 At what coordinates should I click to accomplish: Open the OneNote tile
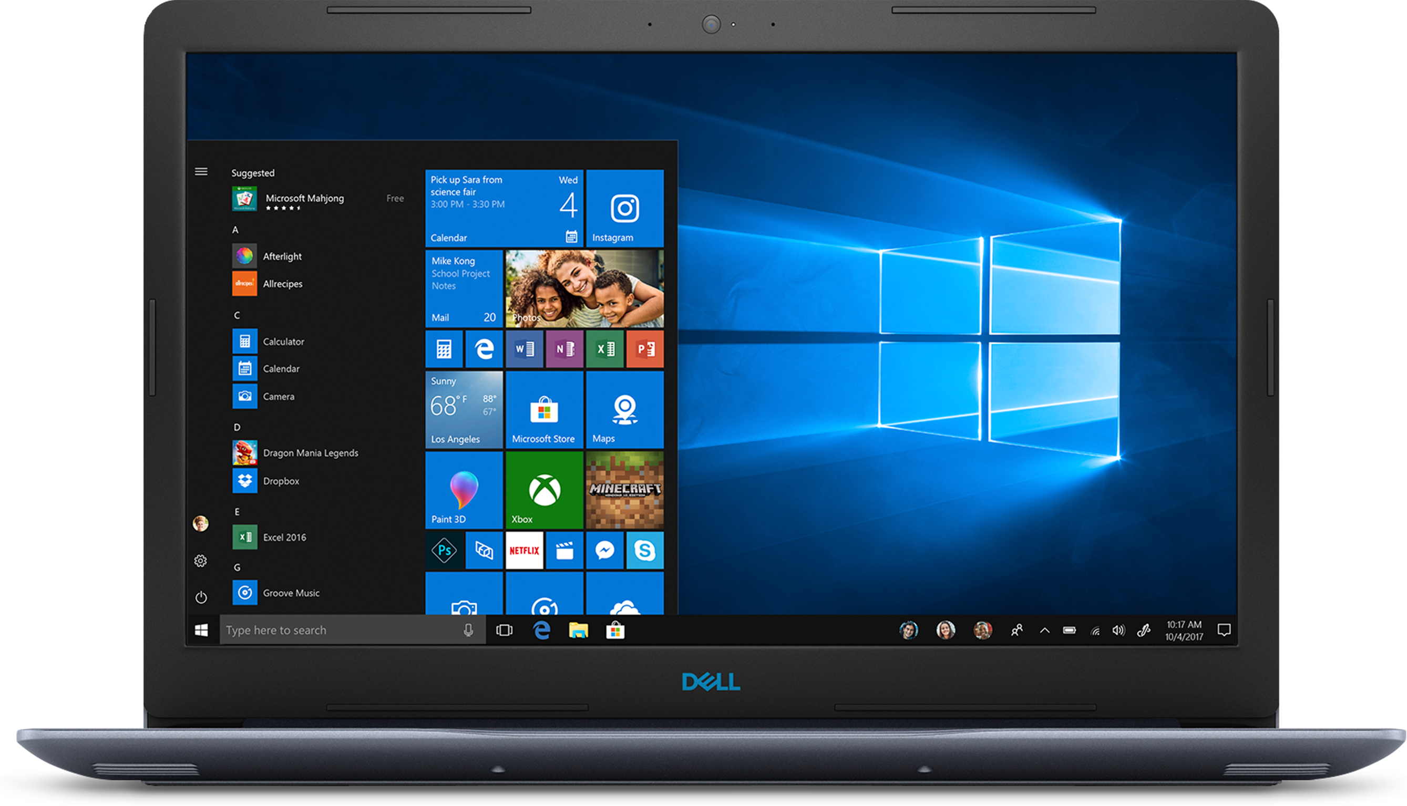click(x=565, y=349)
